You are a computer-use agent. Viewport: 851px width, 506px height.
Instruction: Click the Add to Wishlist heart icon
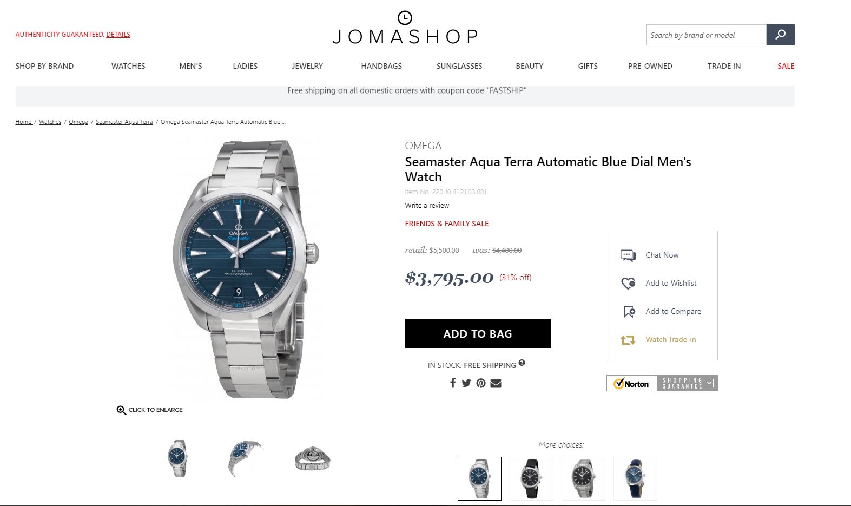coord(628,283)
